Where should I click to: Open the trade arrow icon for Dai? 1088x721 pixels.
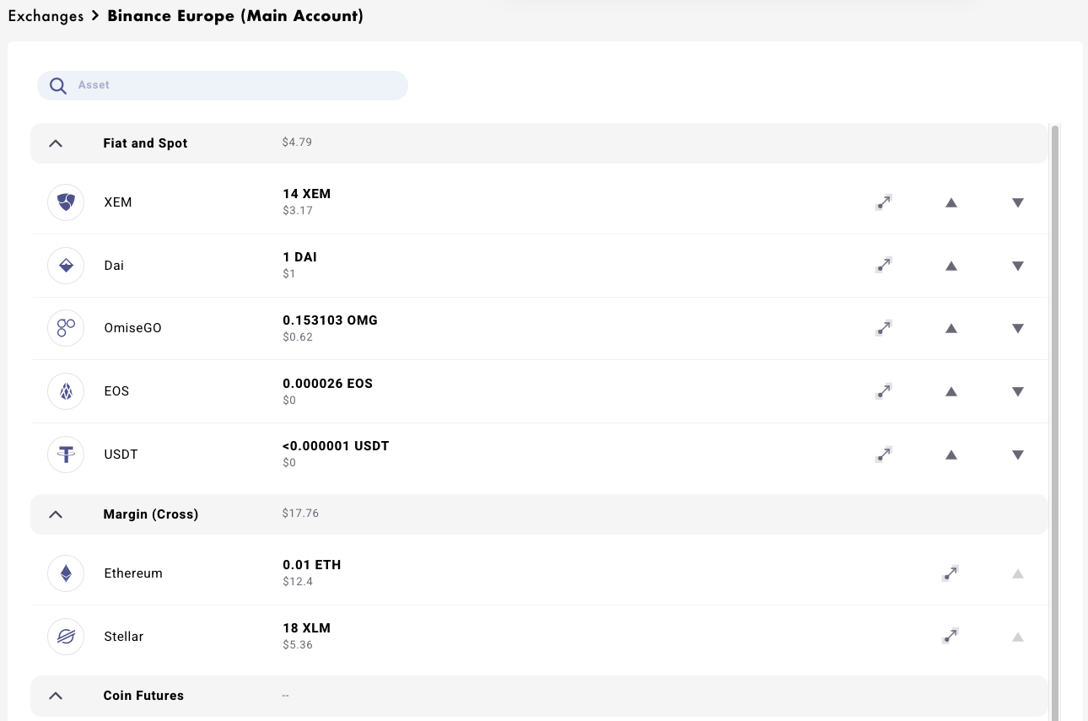(x=884, y=265)
